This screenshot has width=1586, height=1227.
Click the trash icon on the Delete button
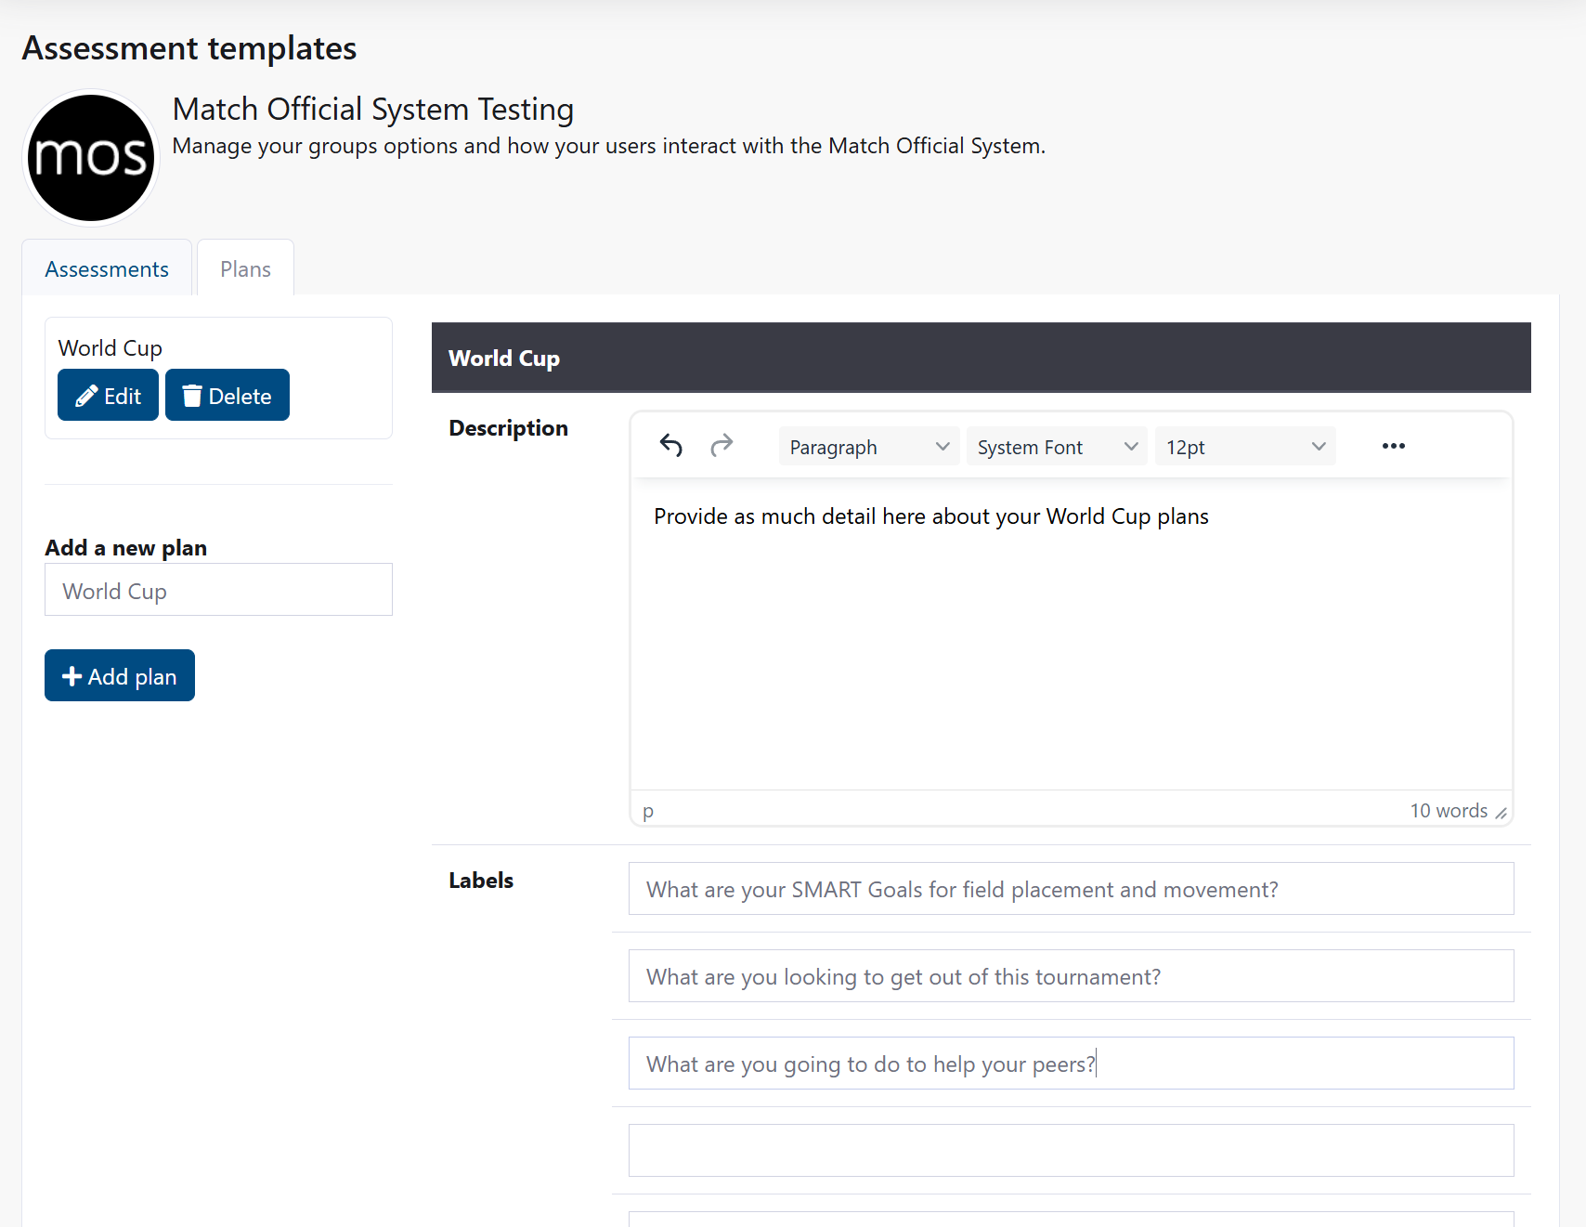click(192, 395)
